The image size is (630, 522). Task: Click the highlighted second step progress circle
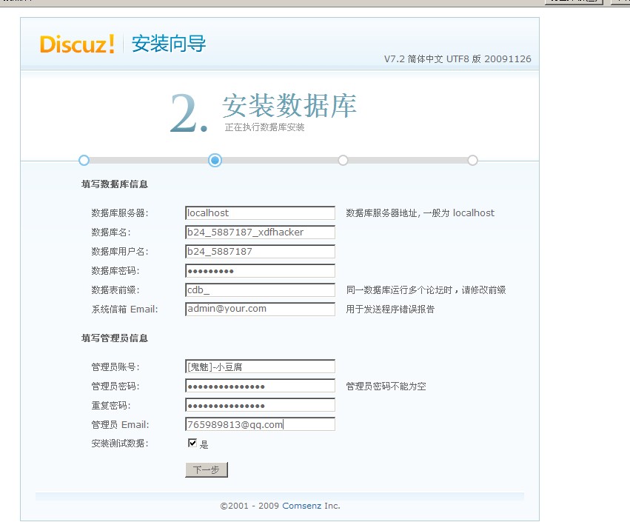click(215, 161)
